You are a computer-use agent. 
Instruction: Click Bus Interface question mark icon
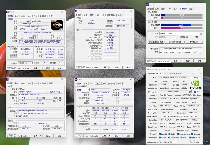coord(201,99)
